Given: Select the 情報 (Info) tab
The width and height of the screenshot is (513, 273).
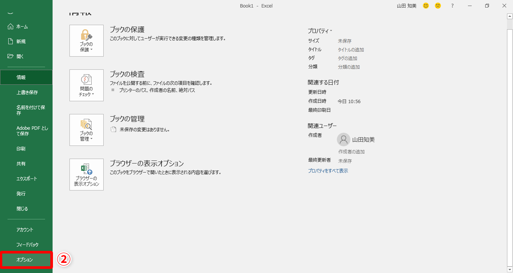Looking at the screenshot, I should (26, 77).
